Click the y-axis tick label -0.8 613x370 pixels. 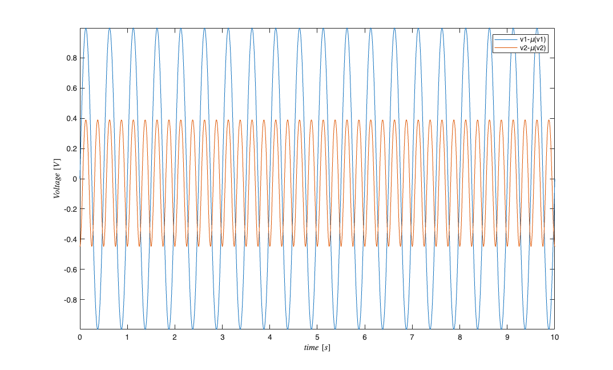70,299
